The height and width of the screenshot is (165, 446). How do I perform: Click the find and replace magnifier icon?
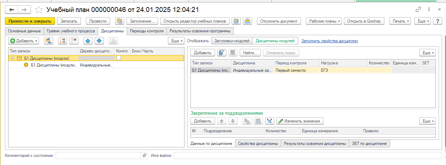pyautogui.click(x=270, y=121)
